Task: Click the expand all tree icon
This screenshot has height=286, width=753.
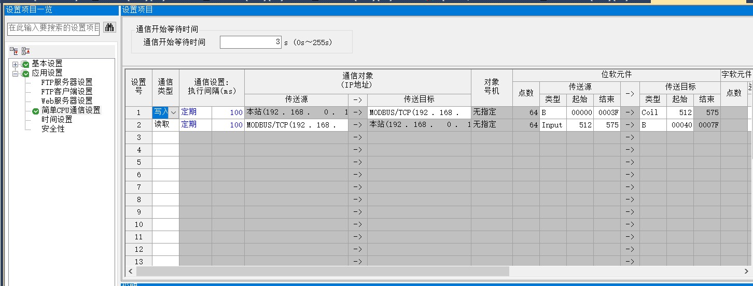Action: pos(14,51)
